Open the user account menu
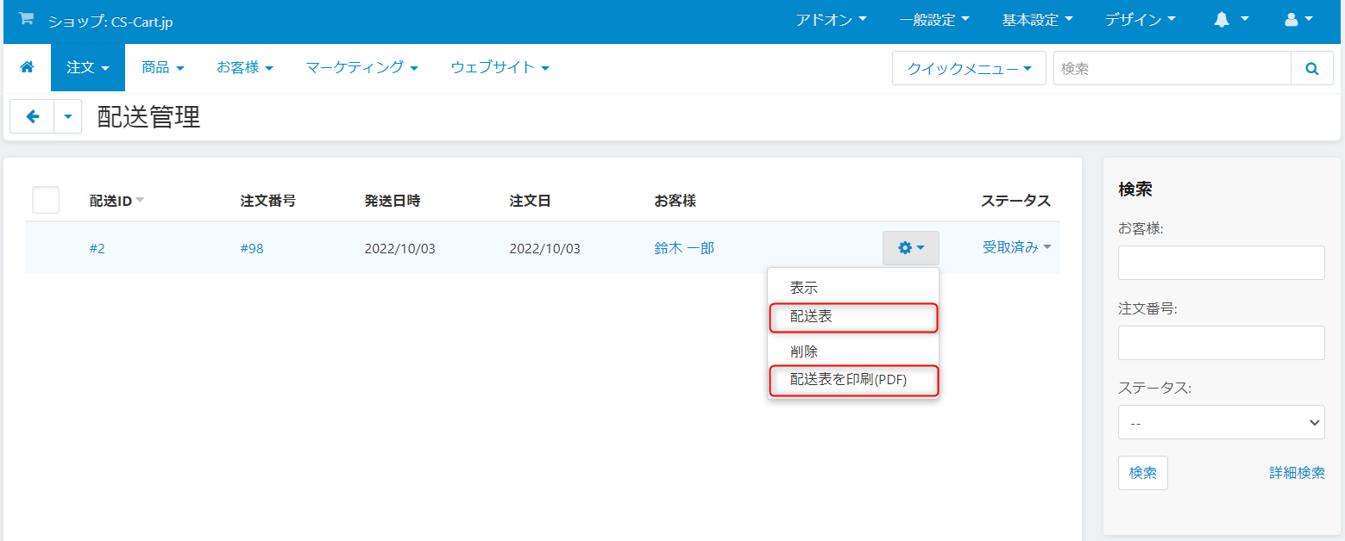 1298,20
